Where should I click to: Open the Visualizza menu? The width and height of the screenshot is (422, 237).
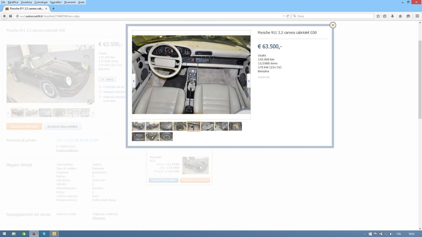coord(26,2)
